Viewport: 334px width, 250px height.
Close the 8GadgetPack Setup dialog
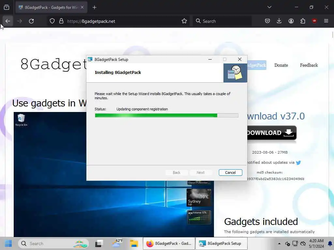point(240,59)
